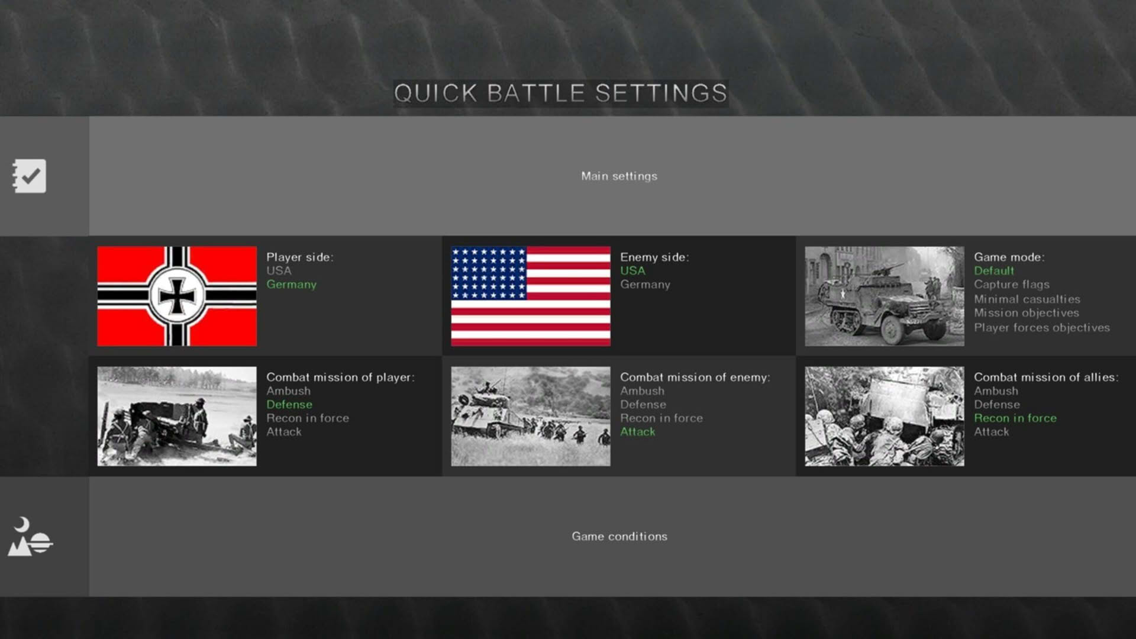Click the half-track game mode photo
The image size is (1136, 639).
(885, 296)
